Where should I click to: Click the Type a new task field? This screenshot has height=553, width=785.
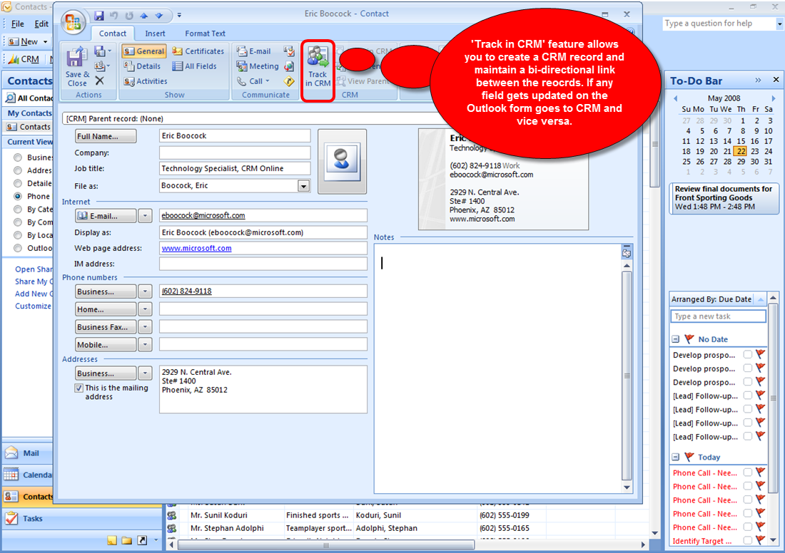[718, 316]
